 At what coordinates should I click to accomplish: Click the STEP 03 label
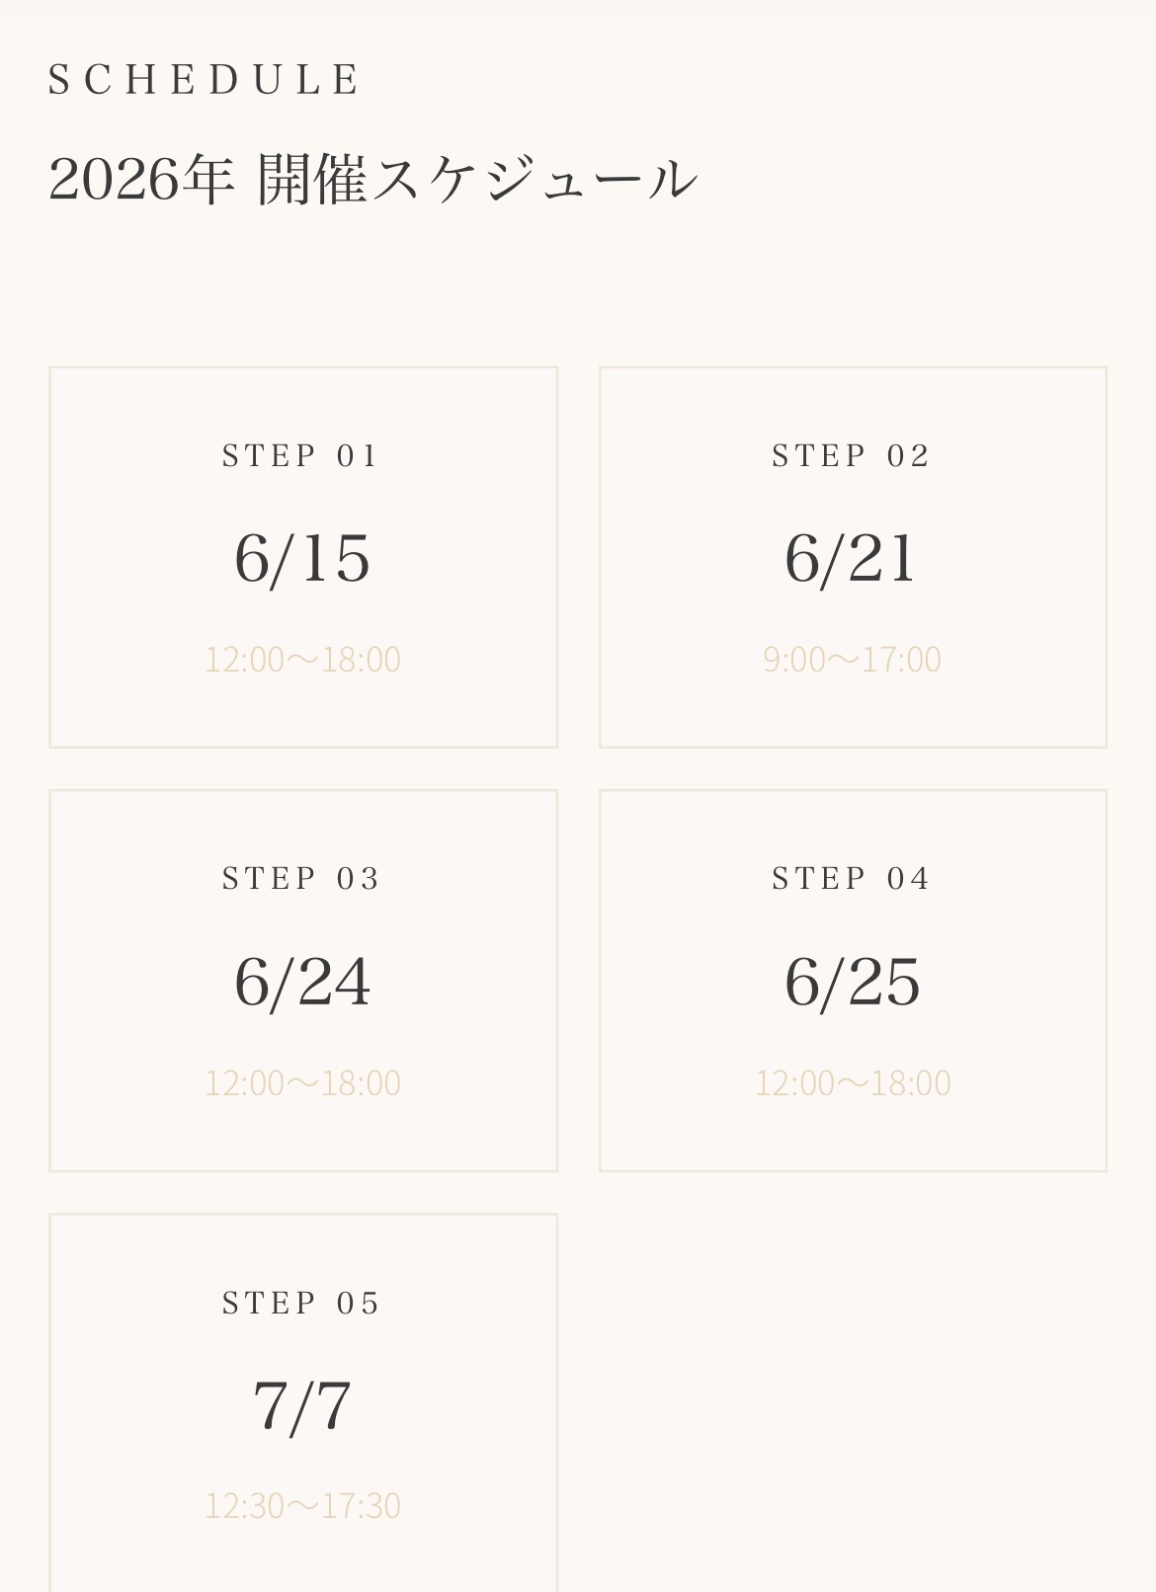(x=301, y=878)
